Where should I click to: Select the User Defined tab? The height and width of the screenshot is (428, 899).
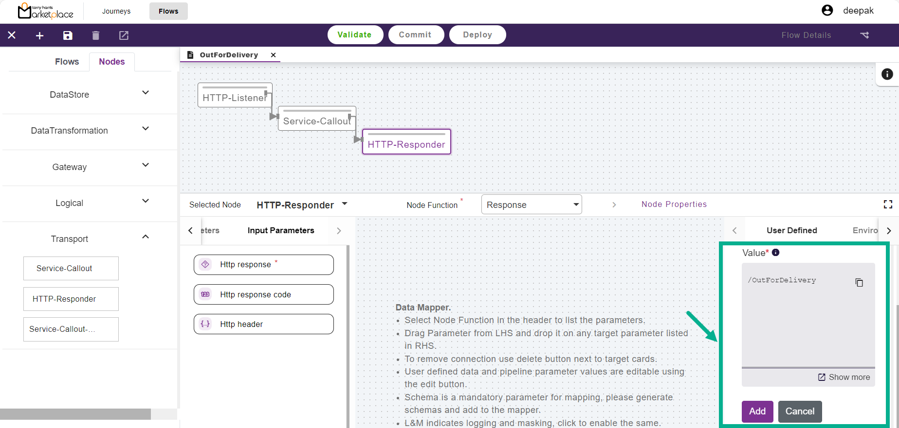tap(791, 230)
